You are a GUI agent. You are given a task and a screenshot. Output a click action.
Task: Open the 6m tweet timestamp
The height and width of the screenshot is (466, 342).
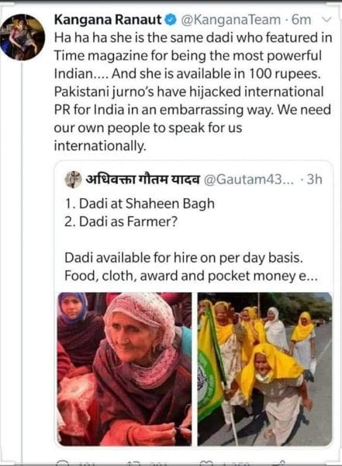pos(301,20)
